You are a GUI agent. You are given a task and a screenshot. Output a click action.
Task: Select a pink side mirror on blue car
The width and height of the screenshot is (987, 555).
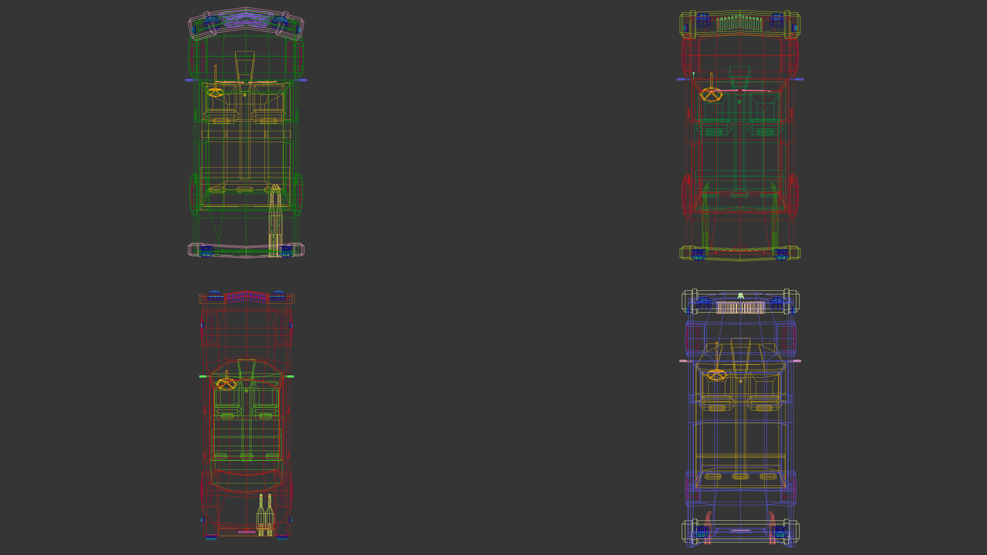pyautogui.click(x=683, y=361)
